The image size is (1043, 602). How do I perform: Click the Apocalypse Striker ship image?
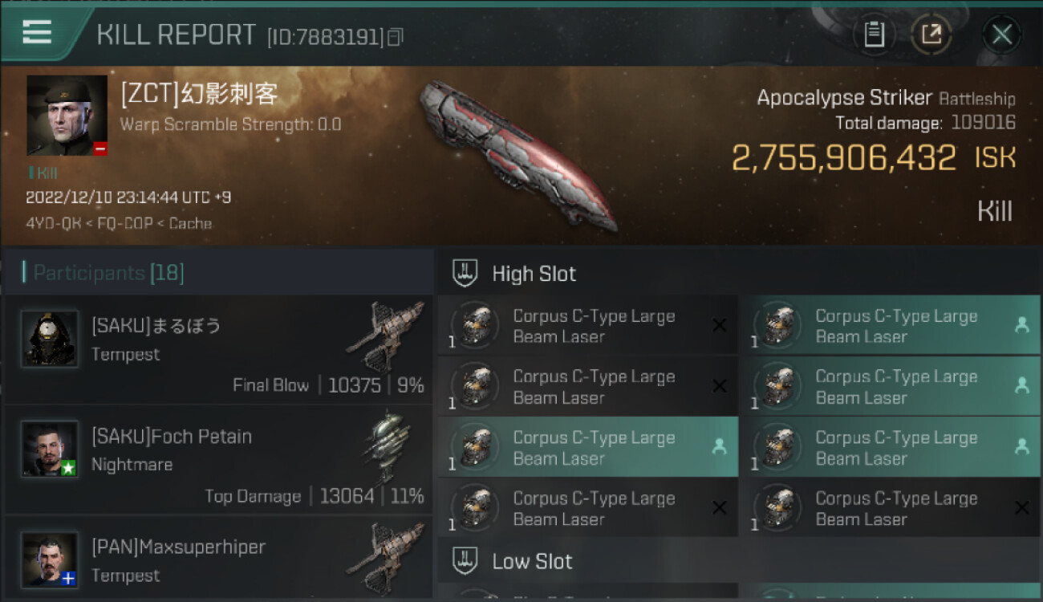click(519, 155)
